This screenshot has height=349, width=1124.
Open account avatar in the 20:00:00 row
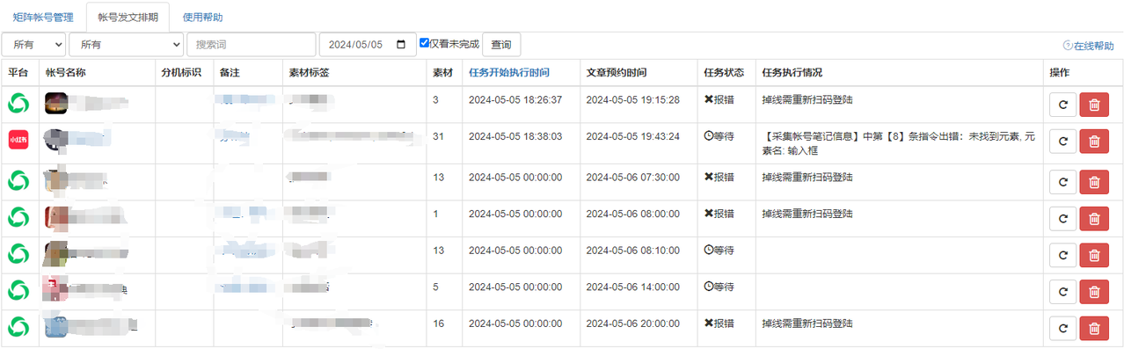(x=55, y=327)
